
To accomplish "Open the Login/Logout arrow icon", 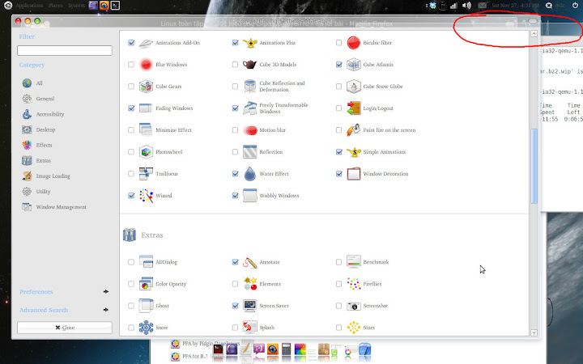I will [x=354, y=108].
